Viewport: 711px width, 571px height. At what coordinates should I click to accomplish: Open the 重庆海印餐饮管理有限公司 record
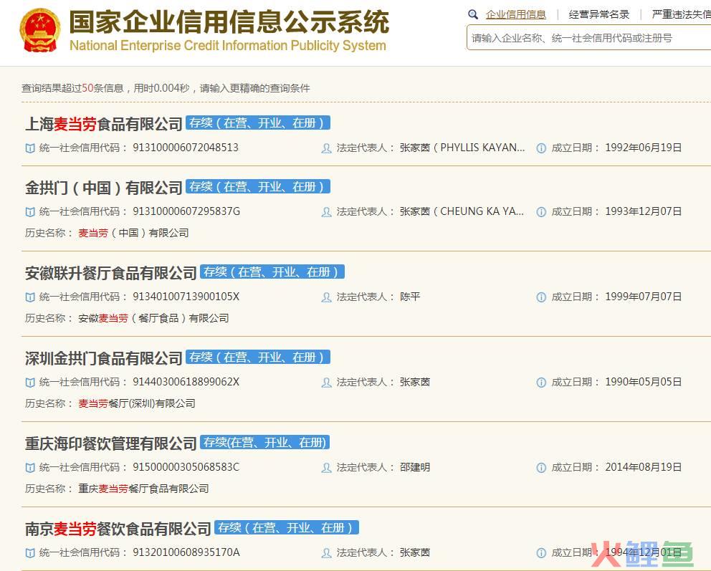110,443
